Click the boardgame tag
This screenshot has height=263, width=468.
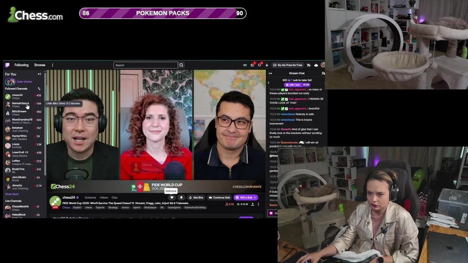pyautogui.click(x=174, y=207)
